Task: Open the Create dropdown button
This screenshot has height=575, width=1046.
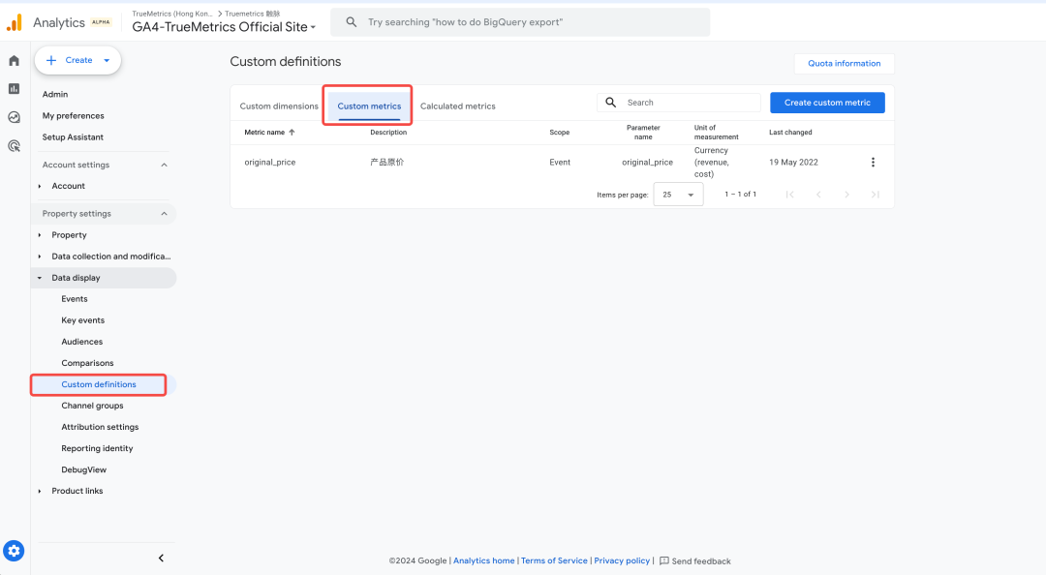Action: click(x=78, y=60)
